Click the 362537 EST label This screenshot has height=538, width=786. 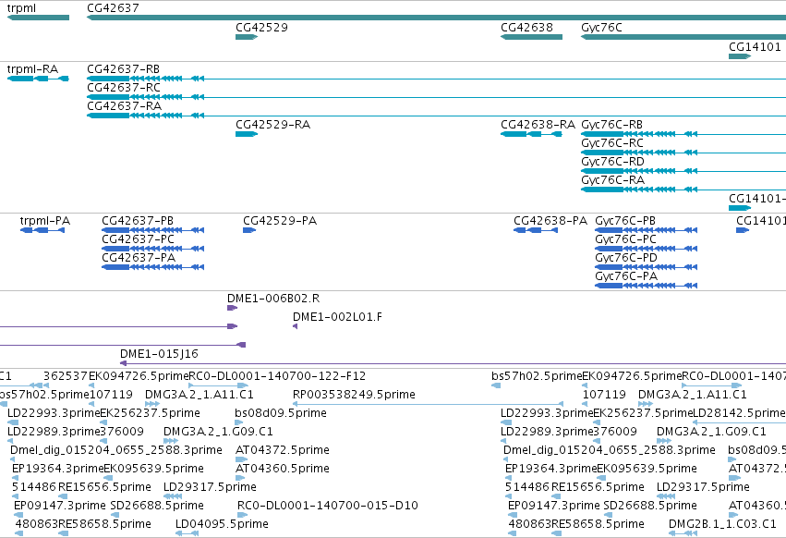66,376
